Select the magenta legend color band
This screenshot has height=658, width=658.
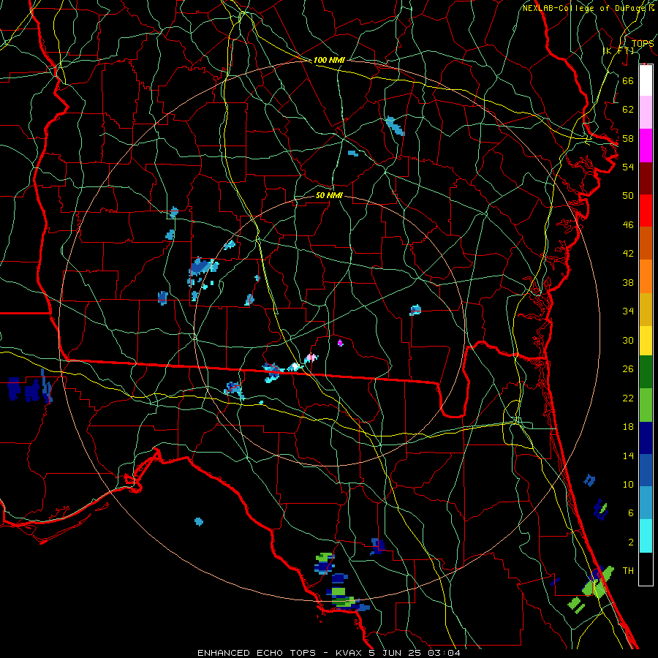click(646, 145)
